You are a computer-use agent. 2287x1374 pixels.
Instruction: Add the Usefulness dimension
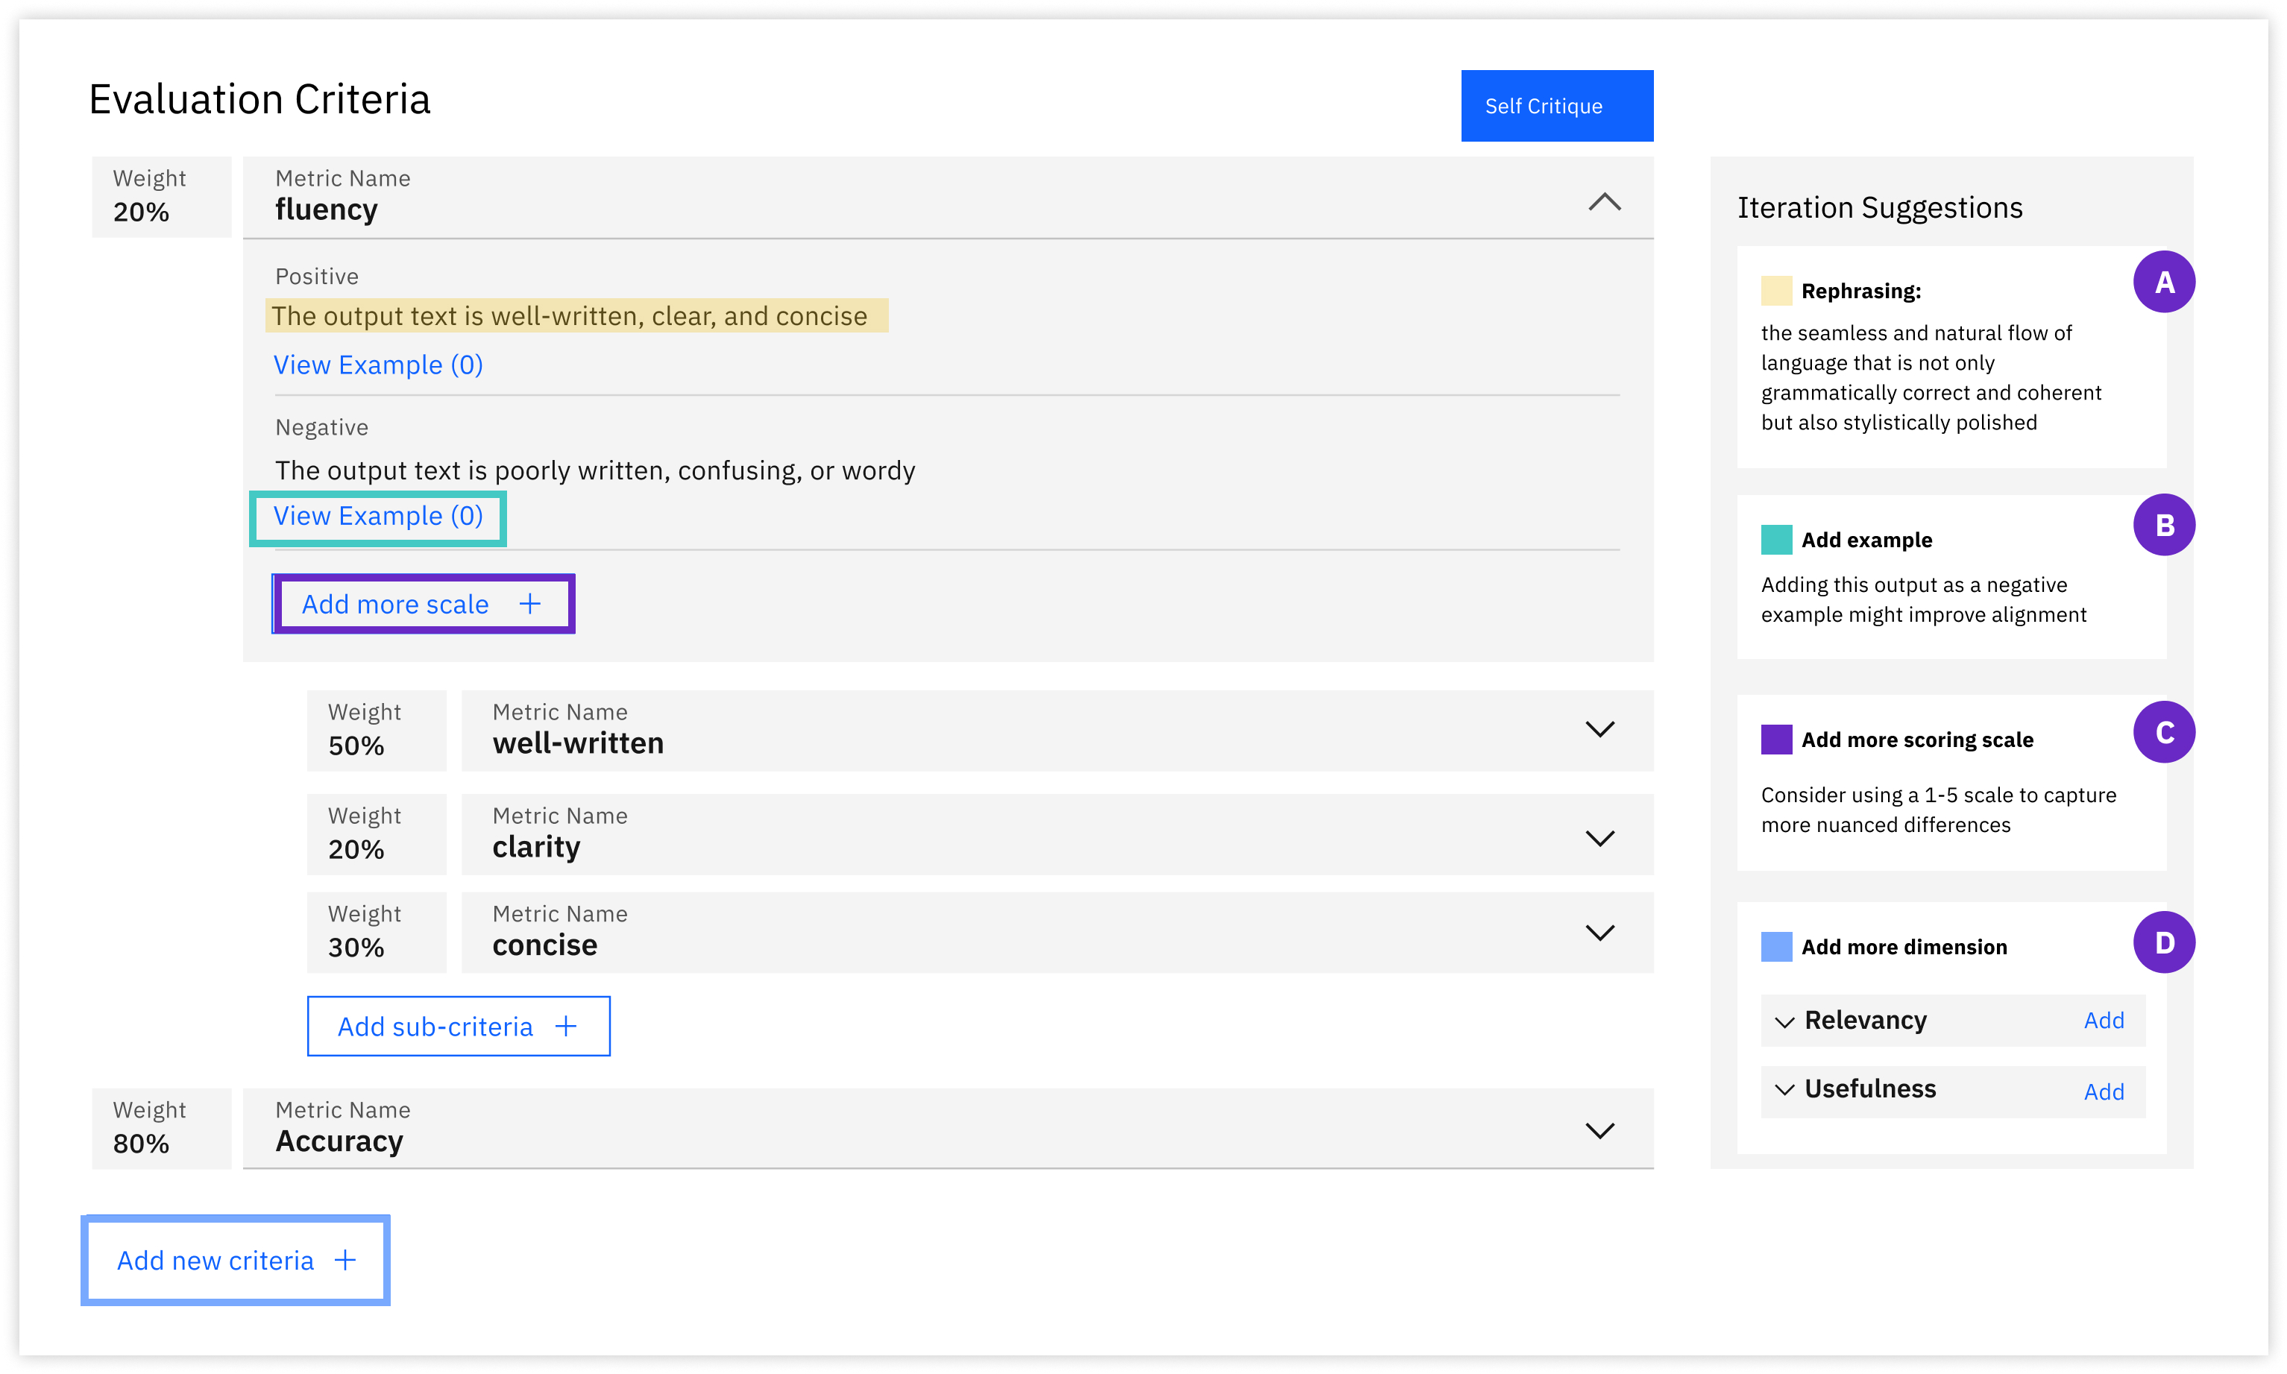coord(2104,1091)
